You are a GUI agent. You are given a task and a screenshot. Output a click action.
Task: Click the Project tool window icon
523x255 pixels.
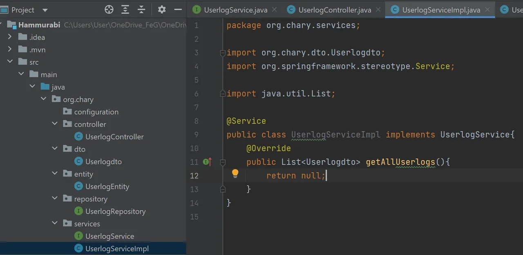[4, 10]
